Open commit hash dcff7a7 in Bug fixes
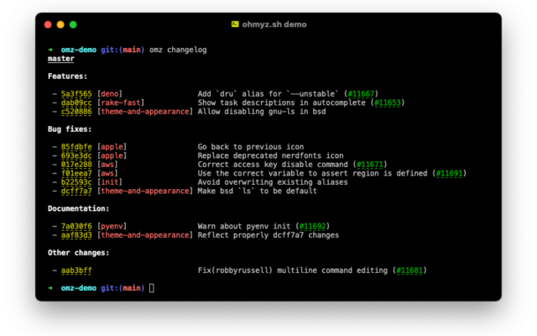 [76, 191]
